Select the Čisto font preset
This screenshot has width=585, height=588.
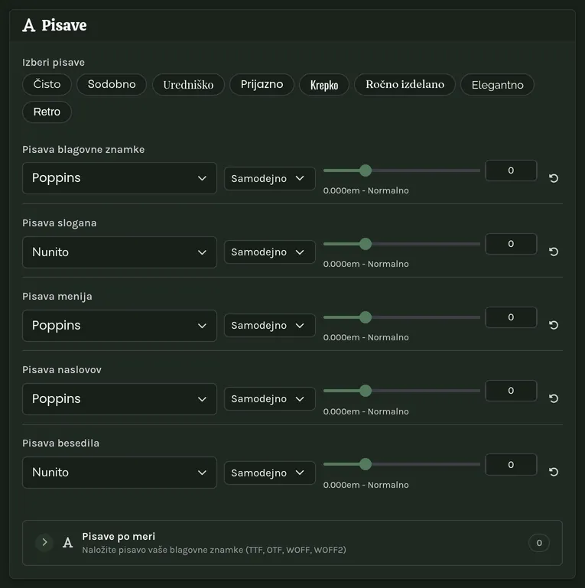point(47,84)
